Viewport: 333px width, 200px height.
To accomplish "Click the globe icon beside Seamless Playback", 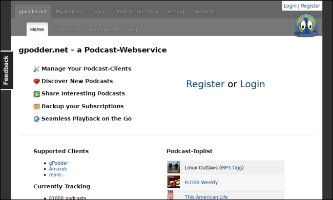I will pos(36,119).
